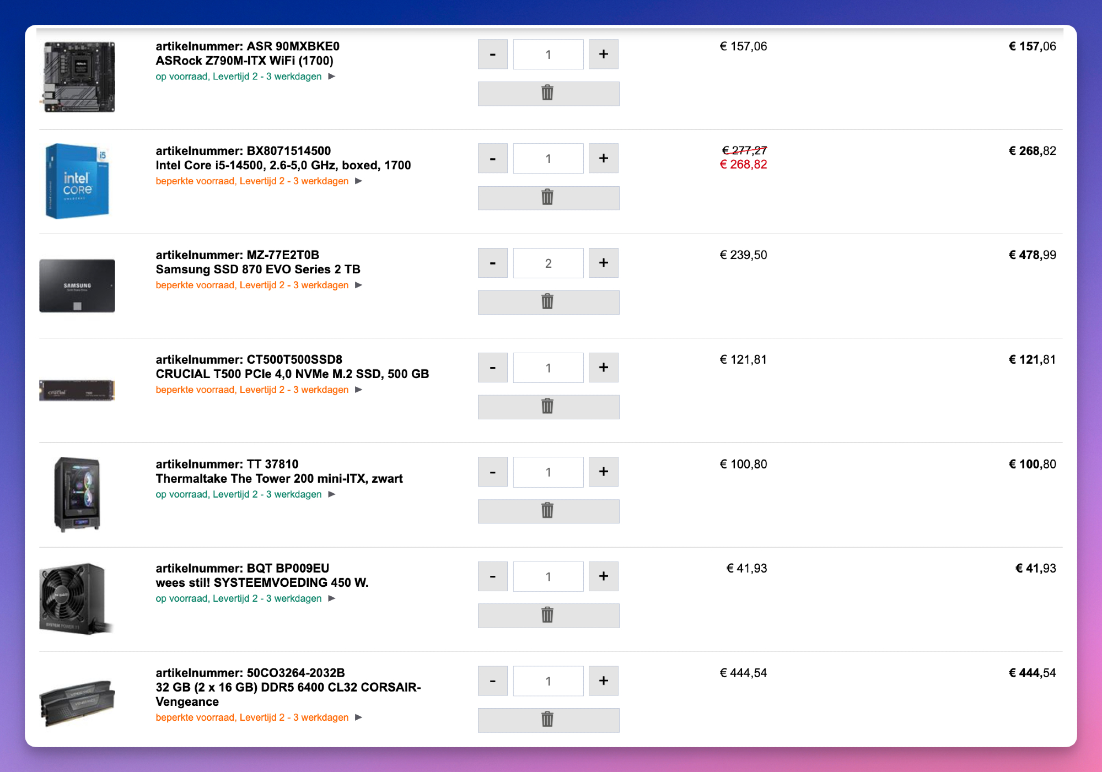Screen dimensions: 1102x772
Task: Increase Samsung SSD quantity with plus button
Action: pyautogui.click(x=603, y=263)
